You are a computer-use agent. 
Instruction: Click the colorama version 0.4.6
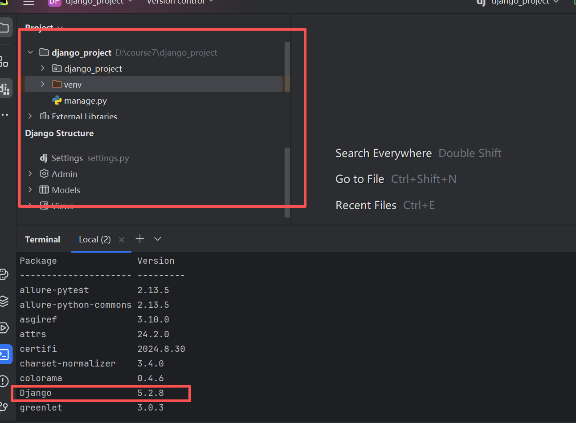[151, 378]
